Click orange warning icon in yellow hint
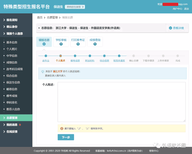Viewport: 192px width, 154px height. point(62,128)
